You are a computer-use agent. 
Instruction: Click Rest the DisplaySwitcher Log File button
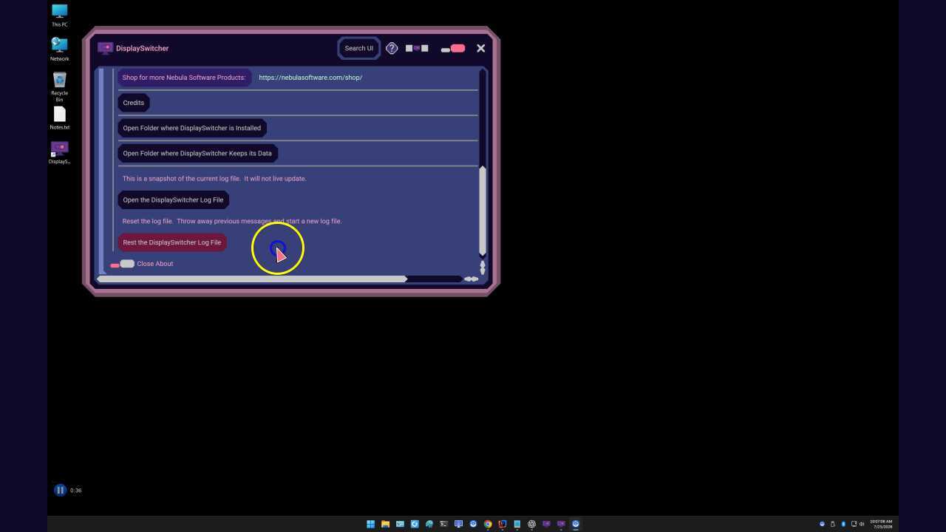point(172,242)
